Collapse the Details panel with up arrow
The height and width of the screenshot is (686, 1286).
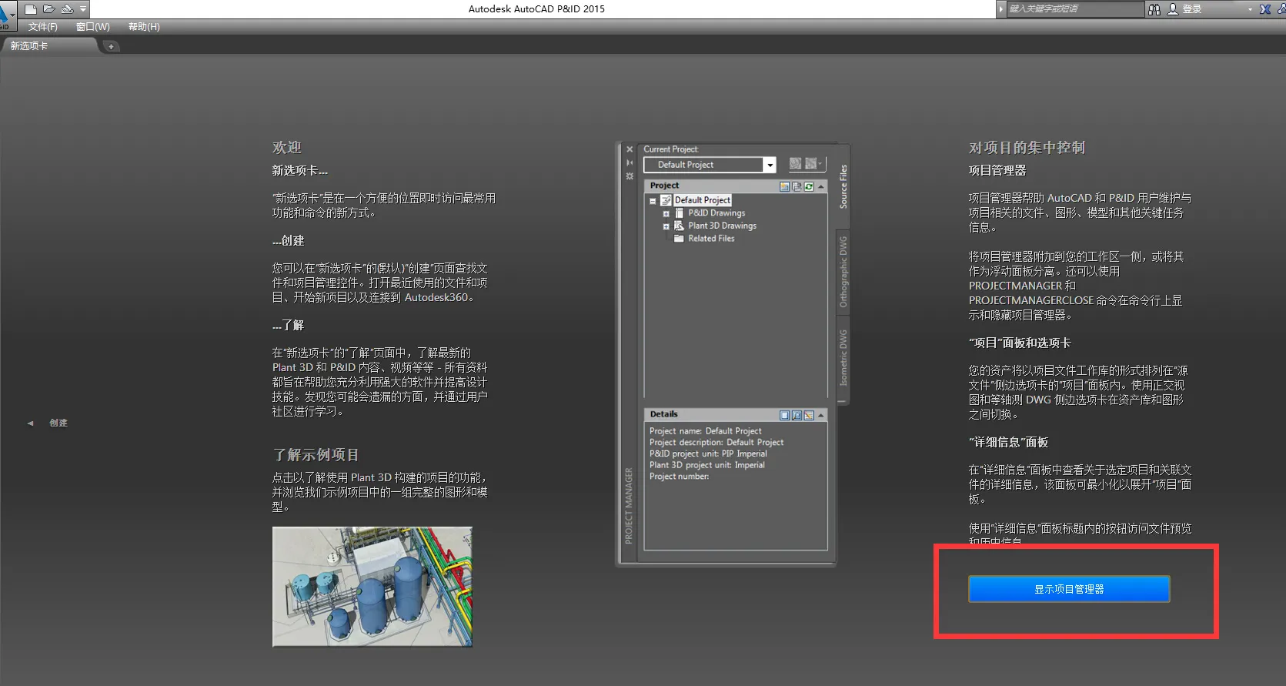tap(821, 415)
